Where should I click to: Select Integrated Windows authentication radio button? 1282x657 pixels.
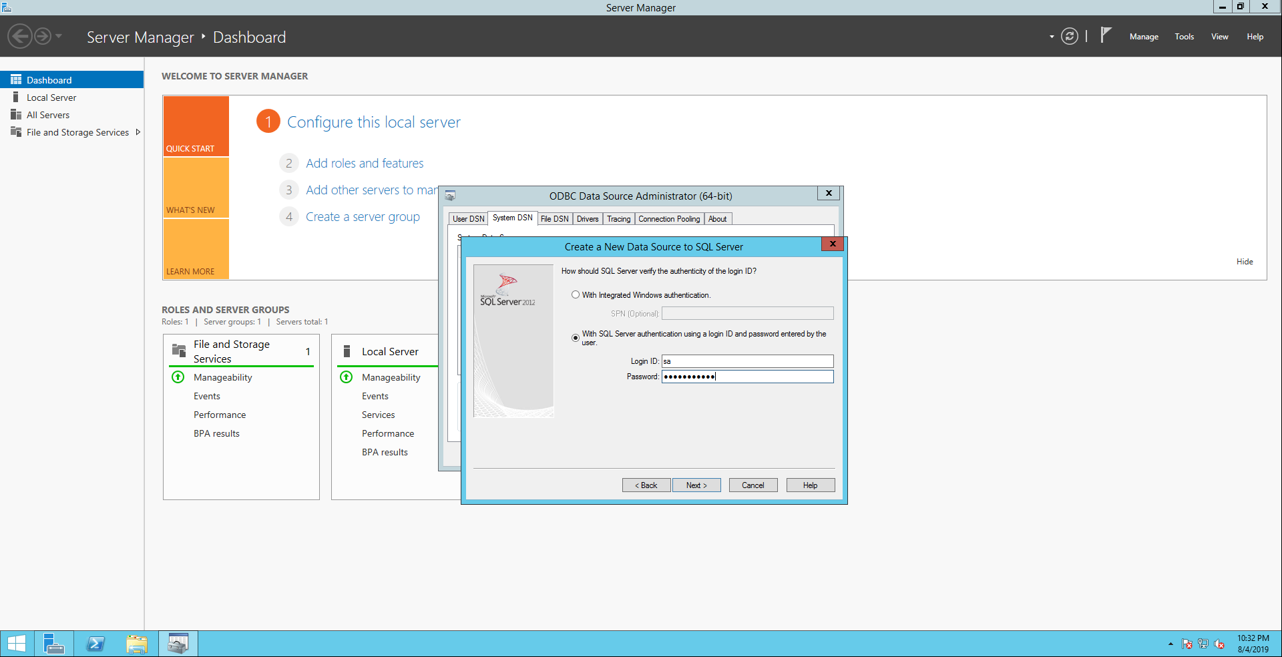576,294
